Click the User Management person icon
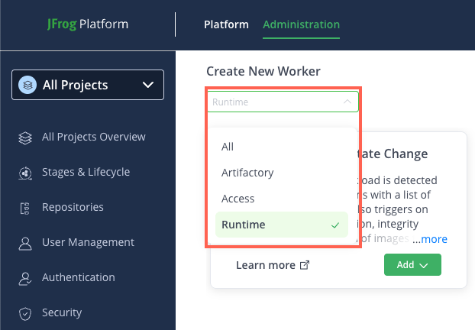This screenshot has height=330, width=475. coord(25,244)
